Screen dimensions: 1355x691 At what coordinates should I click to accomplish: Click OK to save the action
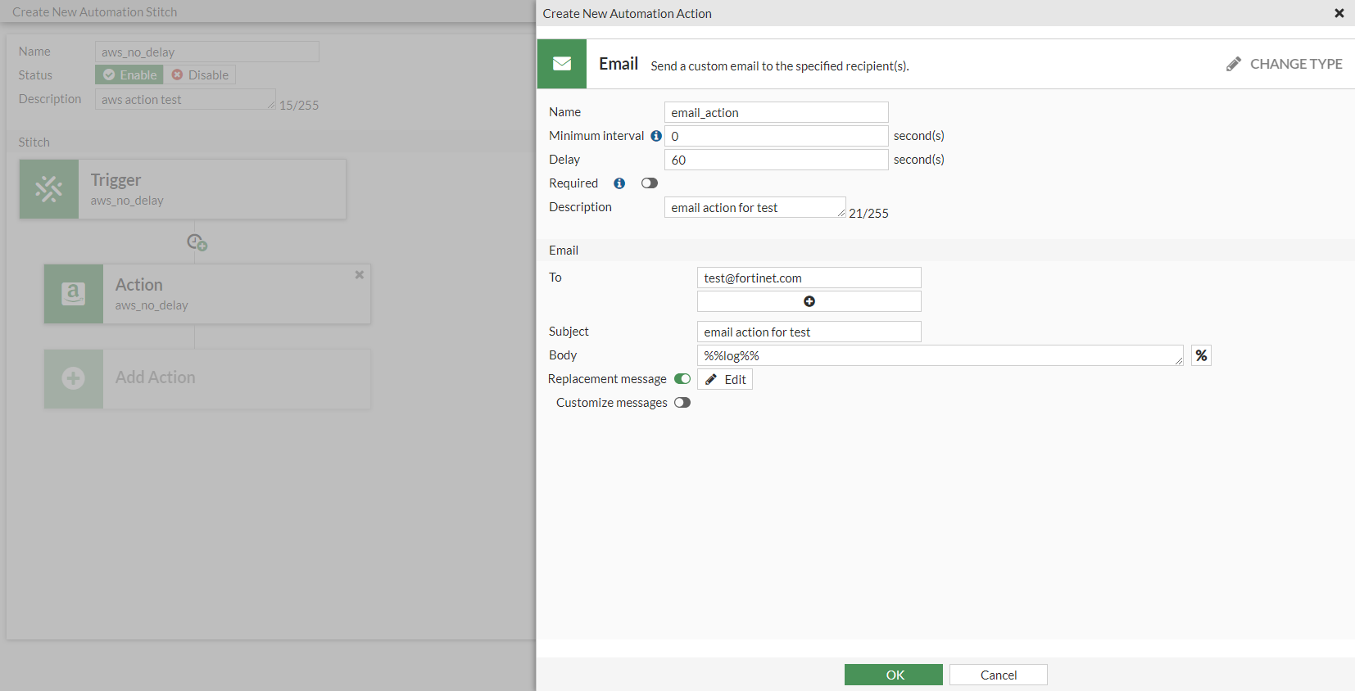pyautogui.click(x=893, y=675)
